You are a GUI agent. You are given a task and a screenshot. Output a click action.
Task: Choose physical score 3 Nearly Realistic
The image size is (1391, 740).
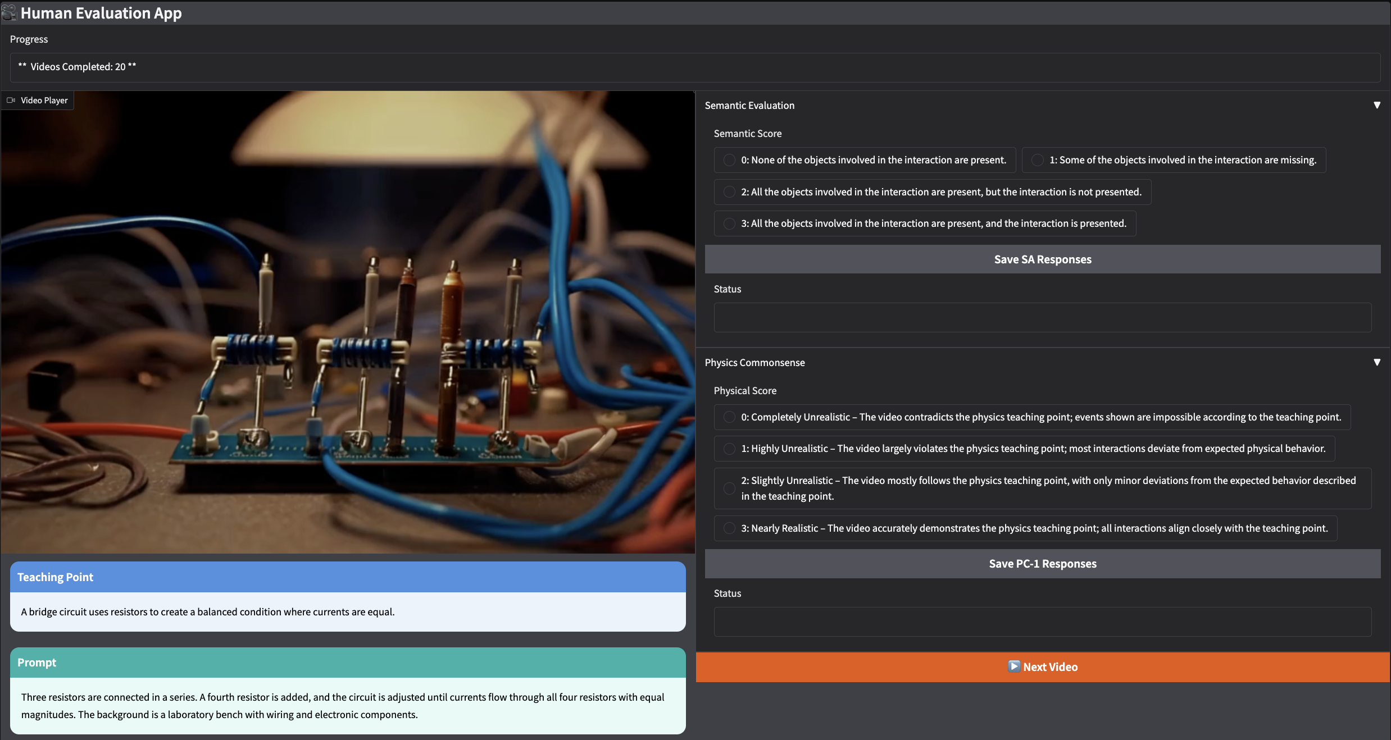tap(729, 528)
